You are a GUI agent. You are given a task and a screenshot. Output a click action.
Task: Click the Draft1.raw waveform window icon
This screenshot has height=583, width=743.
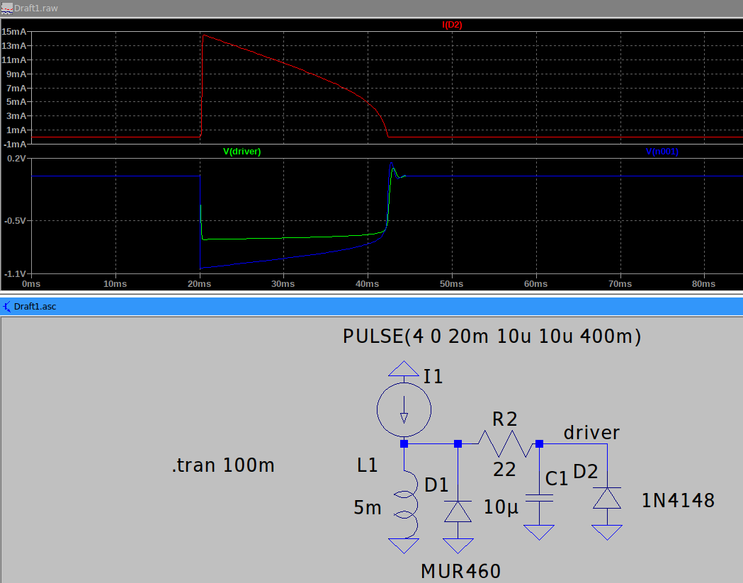point(7,6)
